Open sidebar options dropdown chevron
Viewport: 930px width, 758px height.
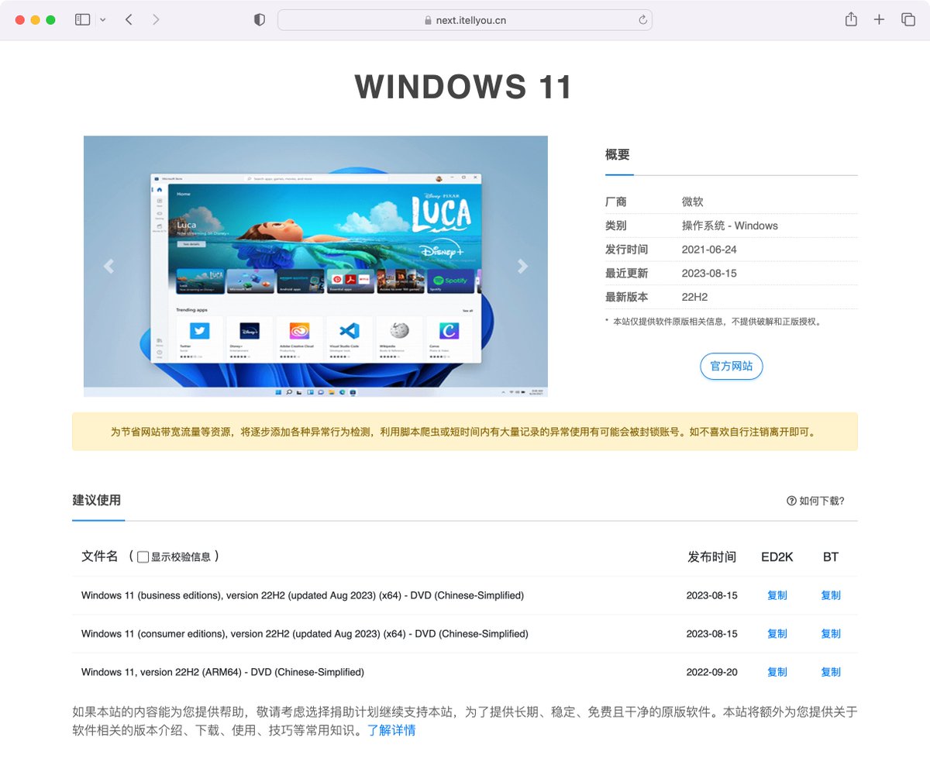103,20
